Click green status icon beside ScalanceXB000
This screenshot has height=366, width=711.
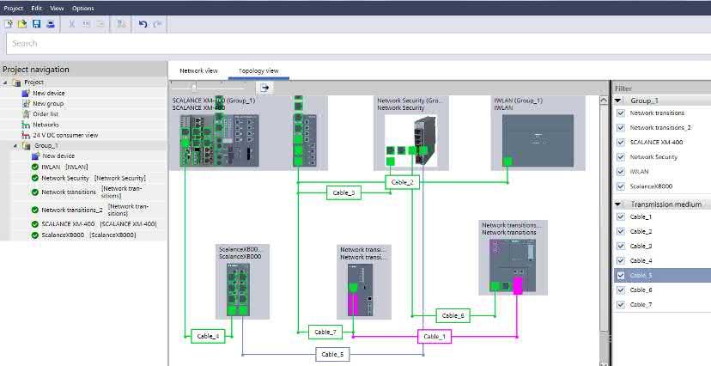pyautogui.click(x=35, y=235)
